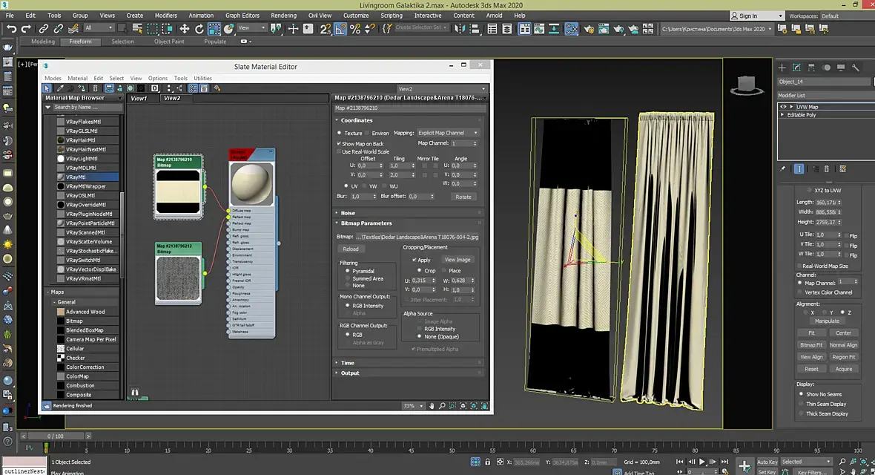Open the Utilities wrench tab in command panel
875x475 pixels.
(856, 68)
